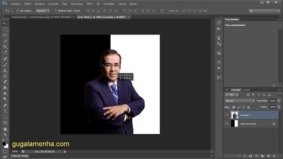This screenshot has height=159, width=283.
Task: Swap foreground and background colors
Action: pos(7,140)
